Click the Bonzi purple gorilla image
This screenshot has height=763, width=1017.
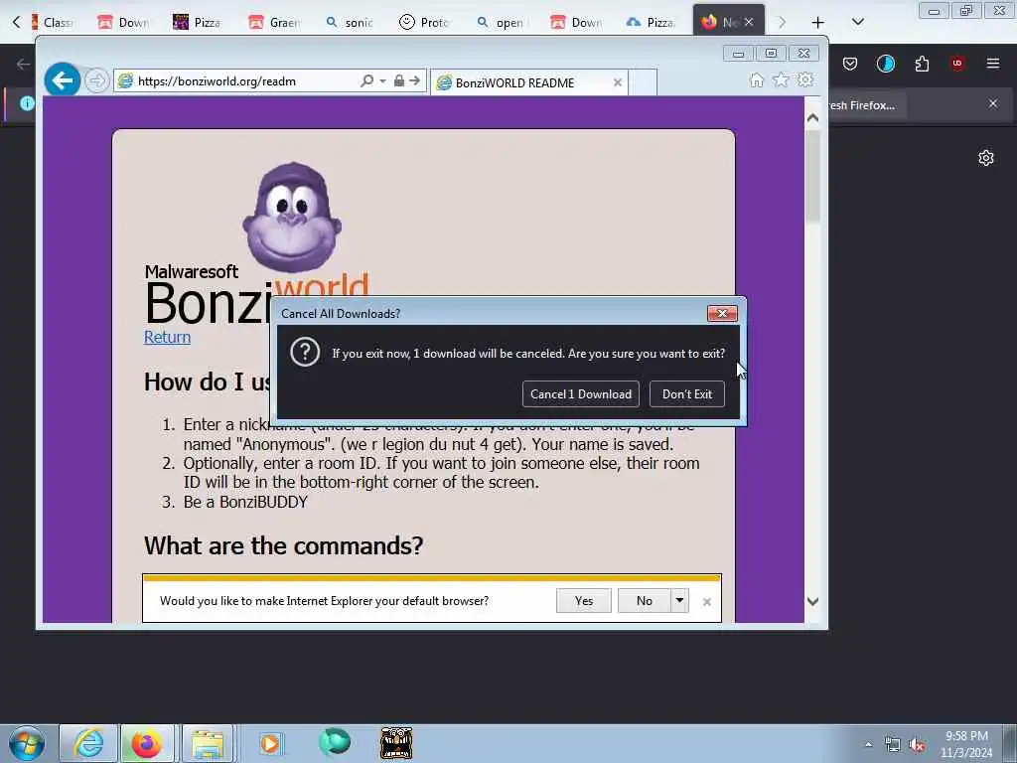click(x=292, y=216)
